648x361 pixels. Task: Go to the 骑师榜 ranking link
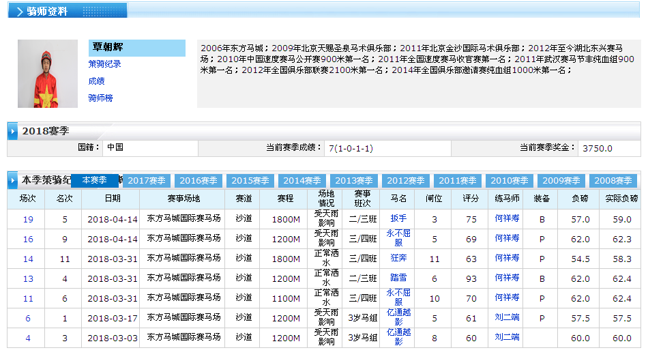coord(100,98)
